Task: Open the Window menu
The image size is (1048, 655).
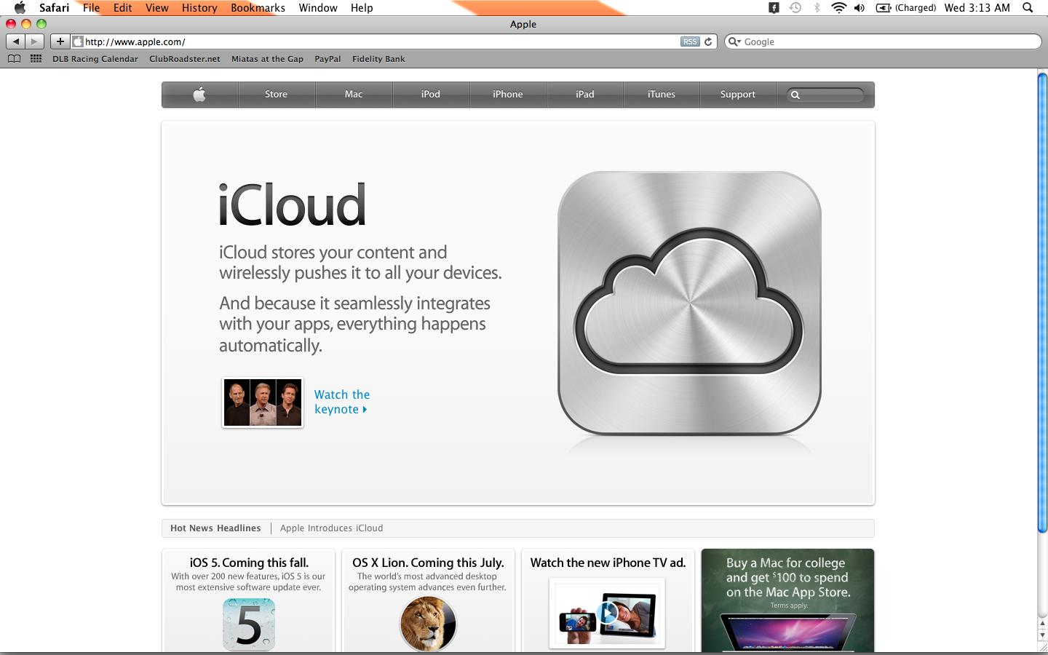Action: [x=318, y=7]
